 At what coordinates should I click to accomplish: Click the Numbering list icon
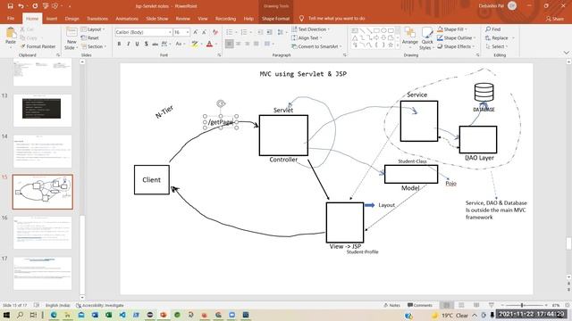(244, 32)
